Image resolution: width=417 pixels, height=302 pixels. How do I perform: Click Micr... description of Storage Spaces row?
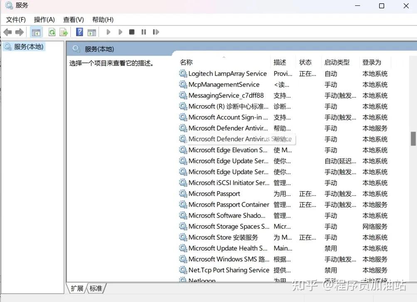point(282,226)
